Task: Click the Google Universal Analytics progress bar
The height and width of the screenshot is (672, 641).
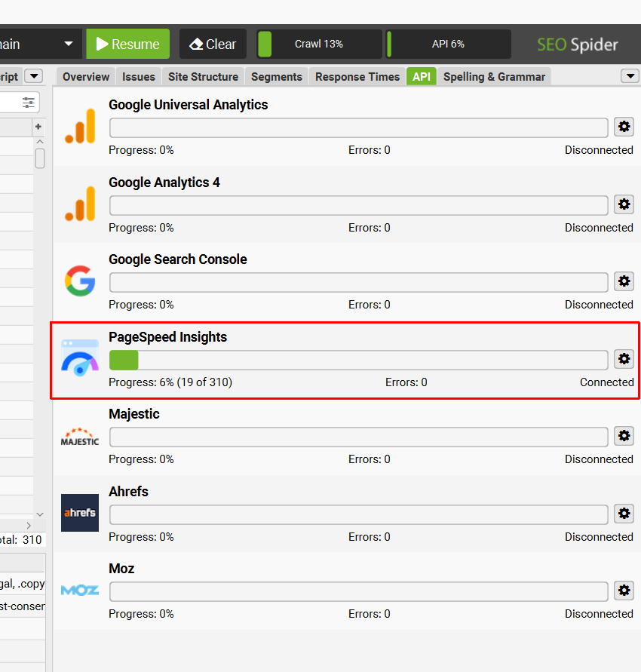Action: [x=359, y=127]
